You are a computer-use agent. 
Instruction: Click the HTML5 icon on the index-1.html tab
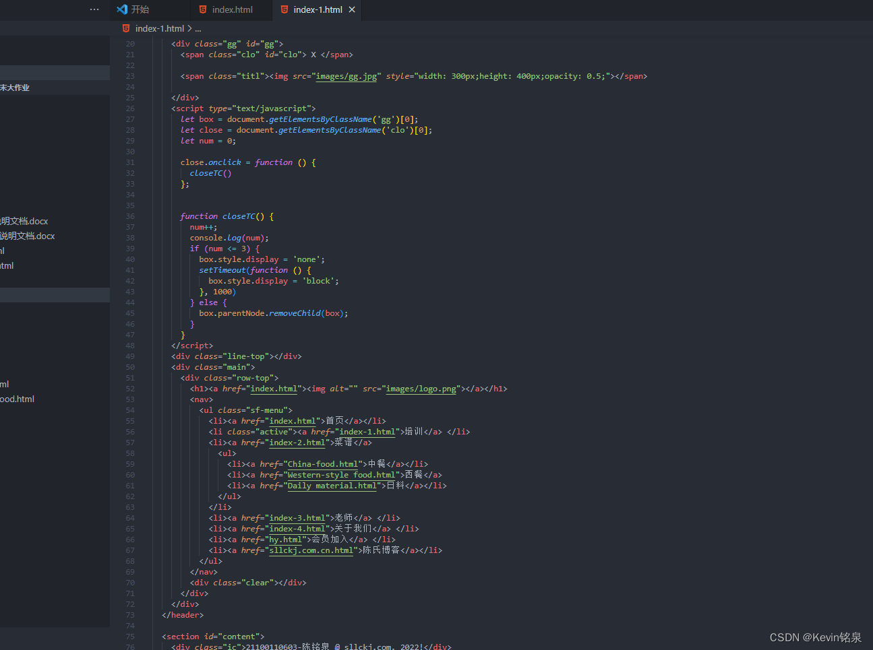pos(284,9)
